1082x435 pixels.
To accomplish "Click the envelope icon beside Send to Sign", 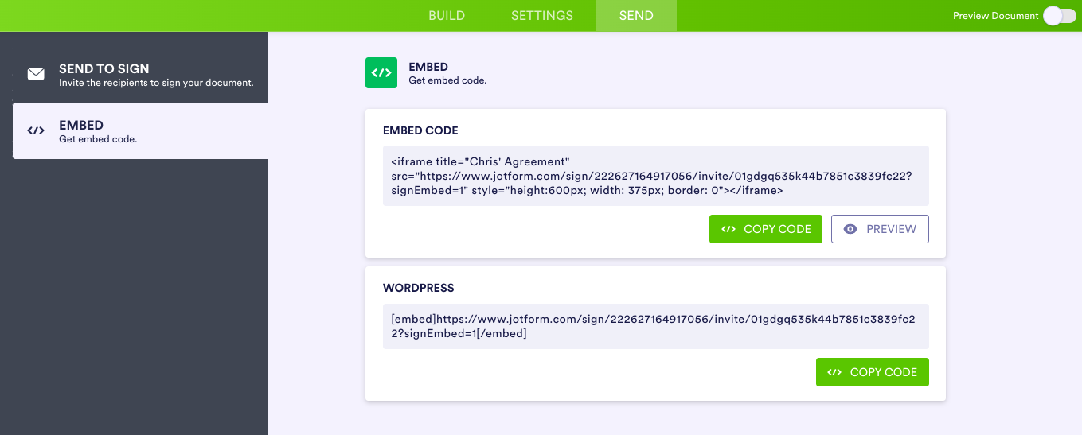I will pyautogui.click(x=36, y=75).
